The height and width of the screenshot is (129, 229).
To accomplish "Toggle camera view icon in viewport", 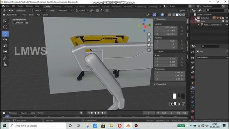I will pyautogui.click(x=149, y=45).
